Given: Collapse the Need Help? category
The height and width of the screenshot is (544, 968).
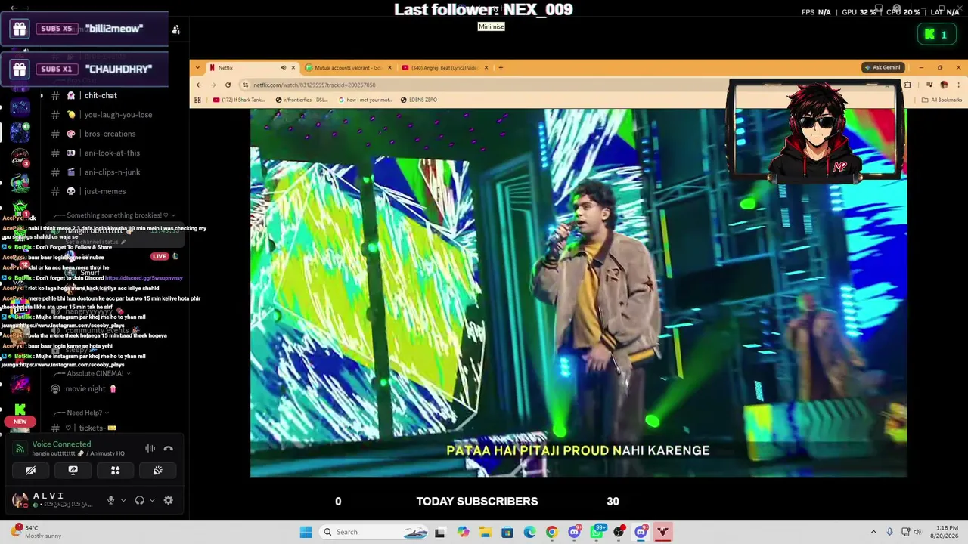Looking at the screenshot, I should tap(84, 413).
